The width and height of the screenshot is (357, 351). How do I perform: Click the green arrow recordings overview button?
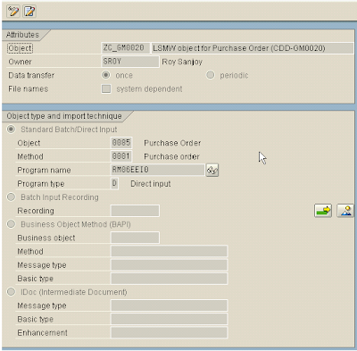(323, 211)
